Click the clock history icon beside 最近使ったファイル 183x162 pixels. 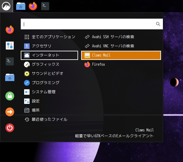pyautogui.click(x=27, y=120)
